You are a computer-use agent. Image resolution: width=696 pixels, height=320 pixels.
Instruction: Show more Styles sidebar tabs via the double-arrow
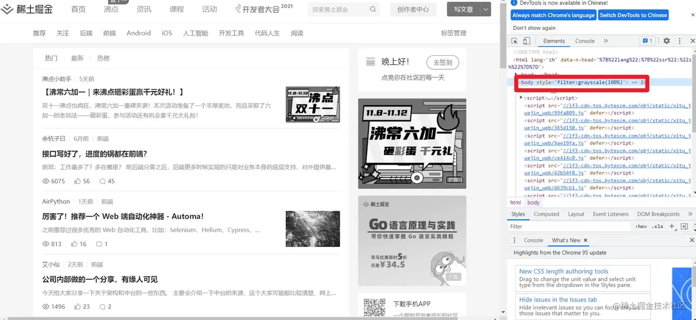point(690,214)
